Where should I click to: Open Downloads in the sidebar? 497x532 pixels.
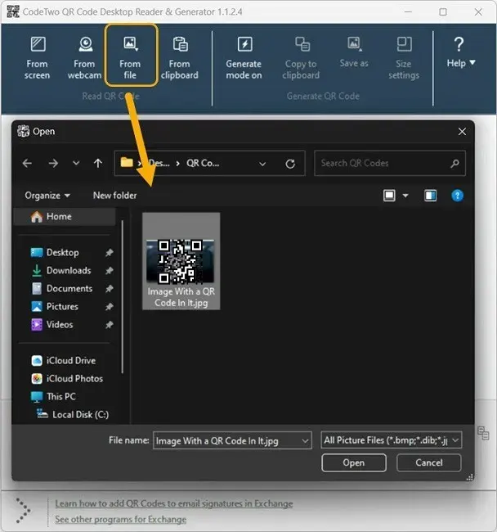tap(68, 271)
